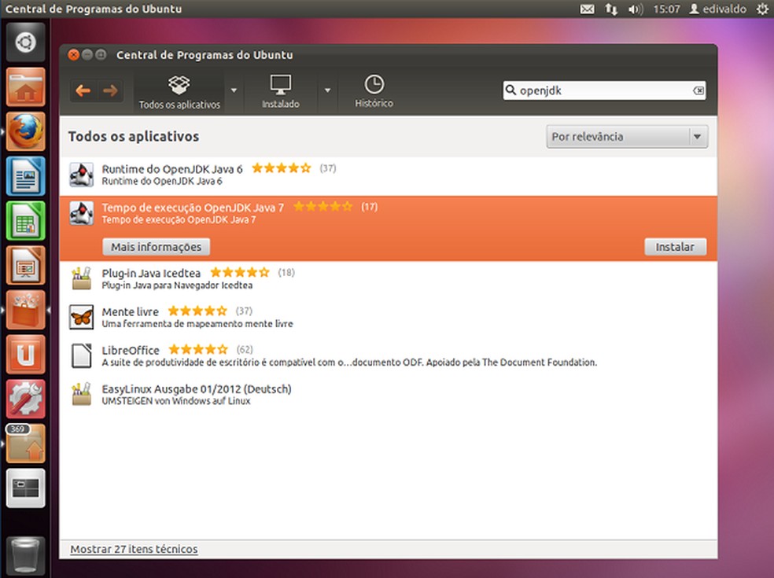The image size is (774, 578).
Task: Click the Plug-in Java Icedtea package icon
Action: tap(82, 278)
